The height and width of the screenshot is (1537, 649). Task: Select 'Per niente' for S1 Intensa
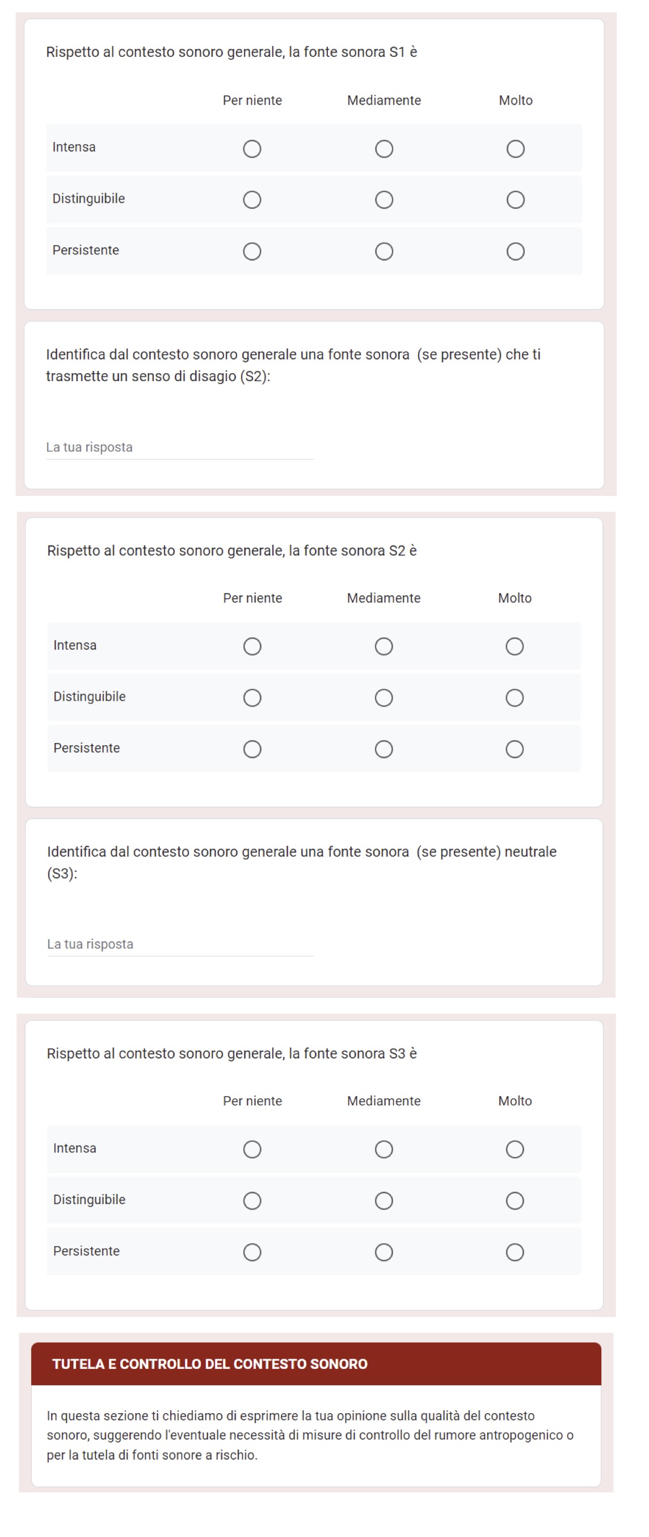point(252,149)
